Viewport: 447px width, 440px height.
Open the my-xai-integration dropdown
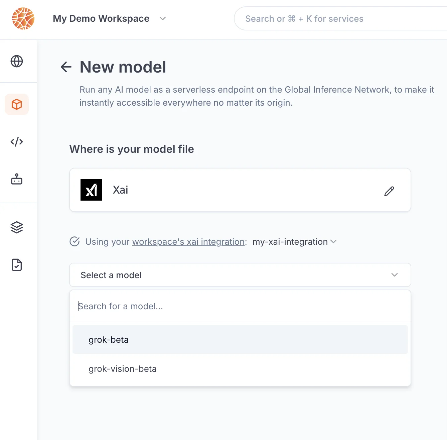(x=295, y=242)
